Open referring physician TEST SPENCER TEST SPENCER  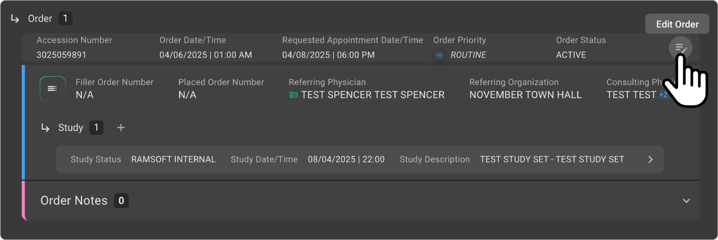point(373,95)
